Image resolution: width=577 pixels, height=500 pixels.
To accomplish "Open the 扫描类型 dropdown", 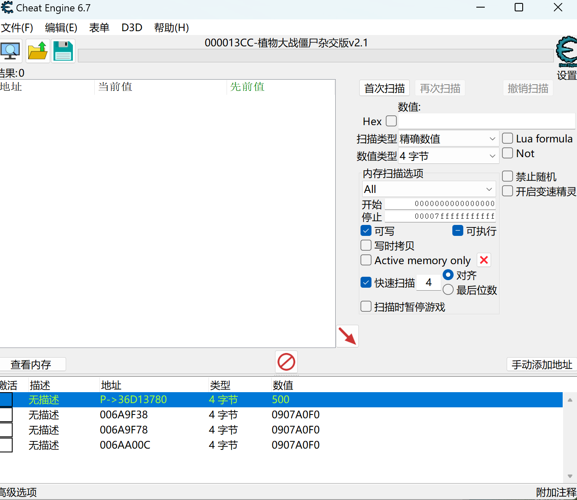I will tap(448, 139).
